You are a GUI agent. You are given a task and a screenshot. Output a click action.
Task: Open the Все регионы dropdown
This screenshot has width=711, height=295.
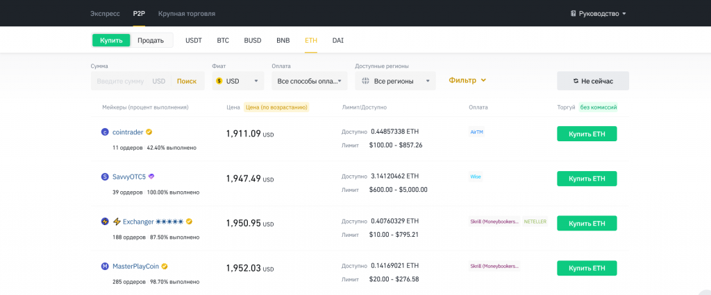[395, 81]
